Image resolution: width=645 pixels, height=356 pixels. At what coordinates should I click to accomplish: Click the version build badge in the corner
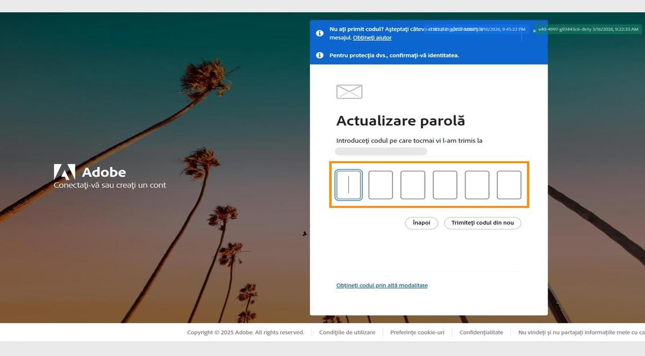[x=589, y=30]
